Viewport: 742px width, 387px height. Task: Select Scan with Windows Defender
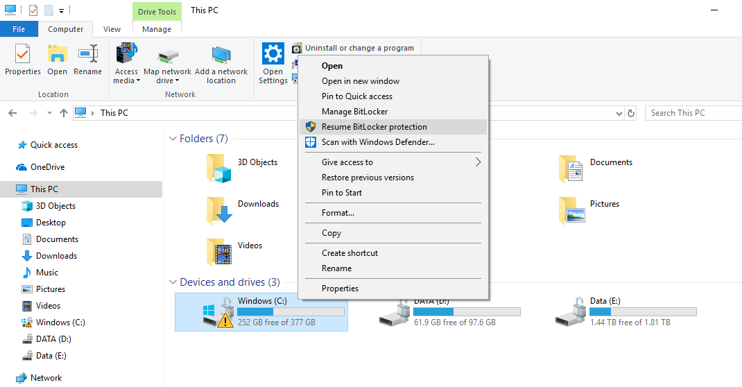point(393,142)
